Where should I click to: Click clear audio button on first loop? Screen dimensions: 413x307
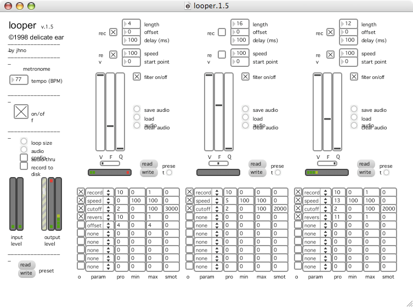137,126
